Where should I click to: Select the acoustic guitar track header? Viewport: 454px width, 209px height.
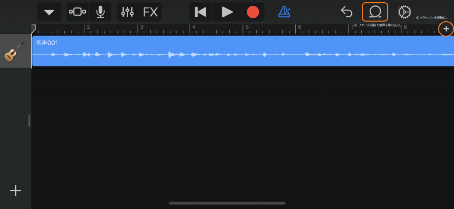tap(16, 51)
